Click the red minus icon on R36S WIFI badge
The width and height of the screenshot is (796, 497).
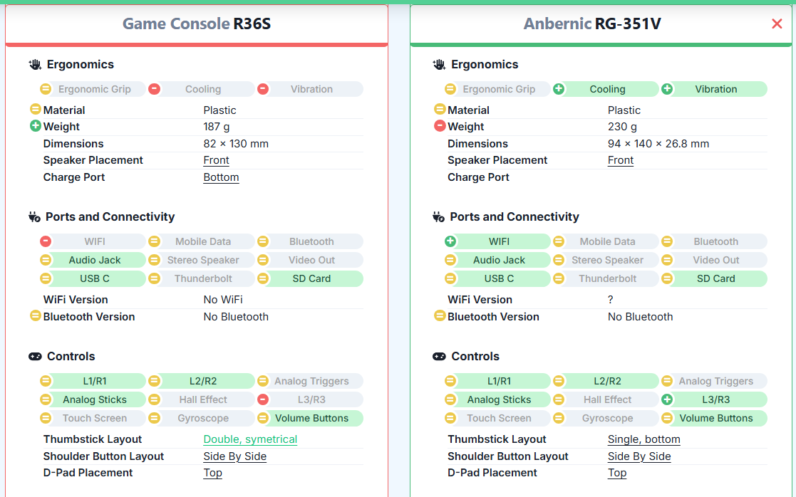tap(46, 241)
